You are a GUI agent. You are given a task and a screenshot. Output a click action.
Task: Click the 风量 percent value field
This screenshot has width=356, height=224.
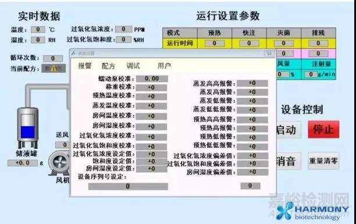(283, 74)
